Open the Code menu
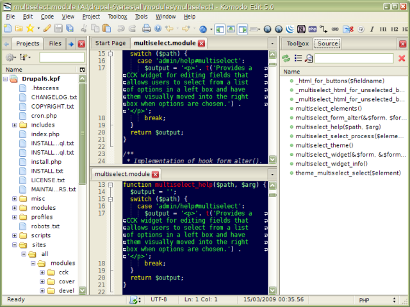Viewport: 410px width, 307px height. 47,17
